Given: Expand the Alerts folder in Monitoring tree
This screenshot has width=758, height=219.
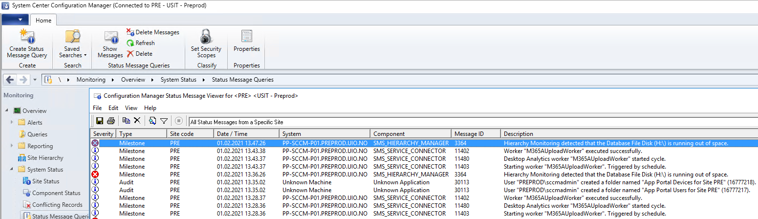Looking at the screenshot, I should [12, 123].
